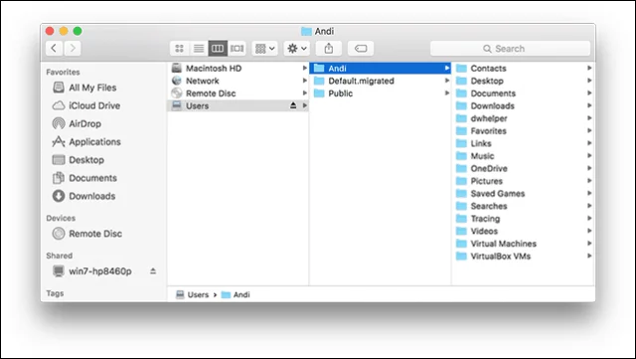Select the Public folder
The width and height of the screenshot is (636, 359).
click(381, 93)
